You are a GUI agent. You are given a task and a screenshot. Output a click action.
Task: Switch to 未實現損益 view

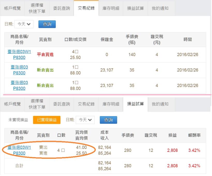tap(18, 120)
